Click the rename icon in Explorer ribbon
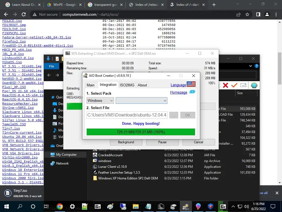 243,85
